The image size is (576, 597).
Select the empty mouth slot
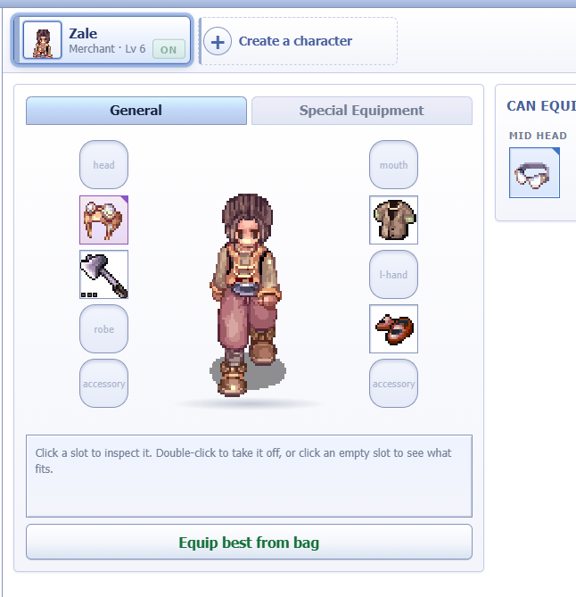[394, 165]
